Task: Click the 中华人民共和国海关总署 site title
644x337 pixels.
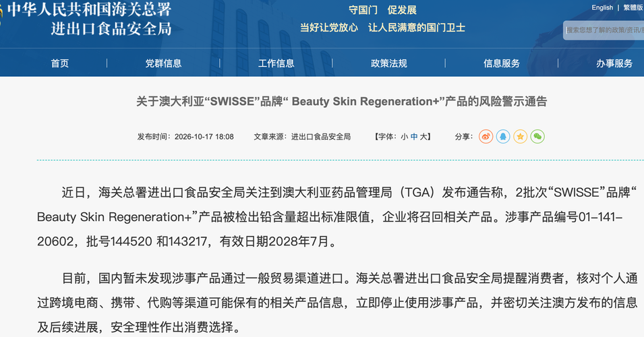Action: click(x=89, y=9)
